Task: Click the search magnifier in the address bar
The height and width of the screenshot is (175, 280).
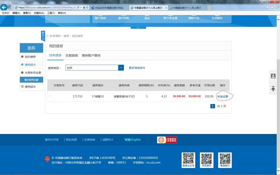Action: click(78, 7)
